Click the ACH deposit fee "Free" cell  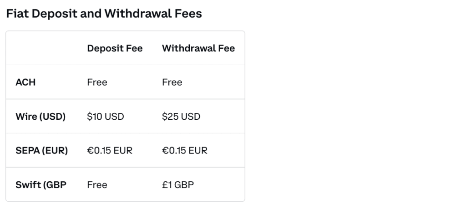[97, 82]
